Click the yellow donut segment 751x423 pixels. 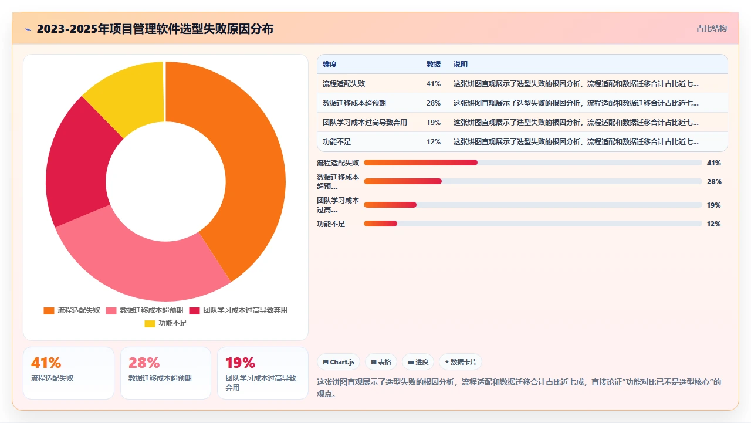[x=132, y=94]
